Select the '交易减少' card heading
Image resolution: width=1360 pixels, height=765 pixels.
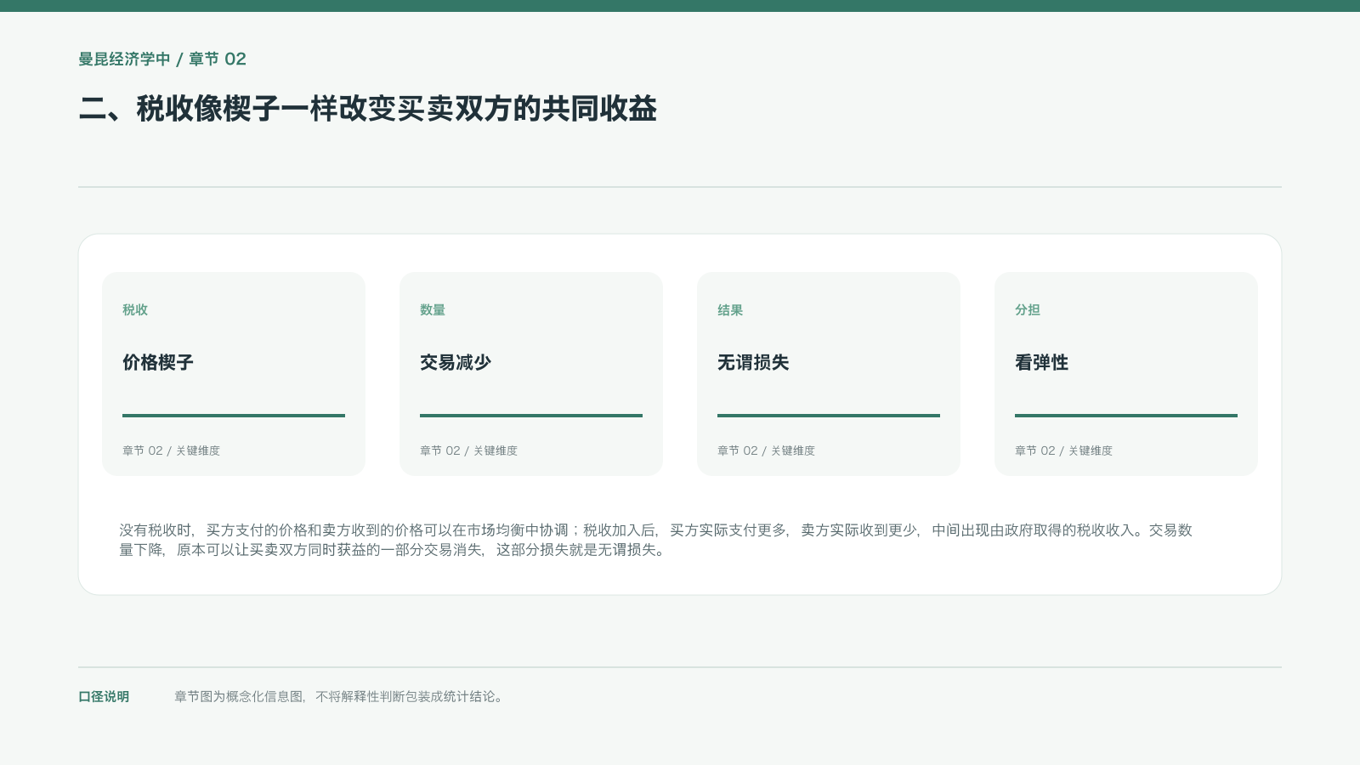pos(456,362)
